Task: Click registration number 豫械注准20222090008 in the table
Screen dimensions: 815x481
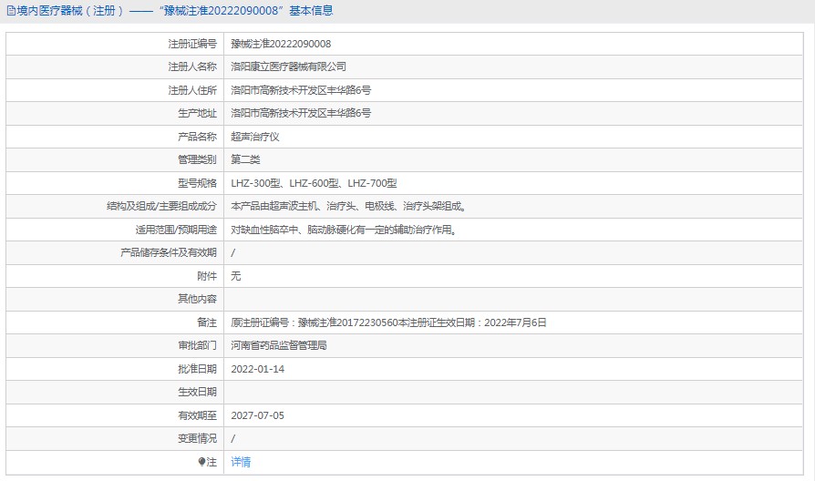Action: pyautogui.click(x=281, y=44)
